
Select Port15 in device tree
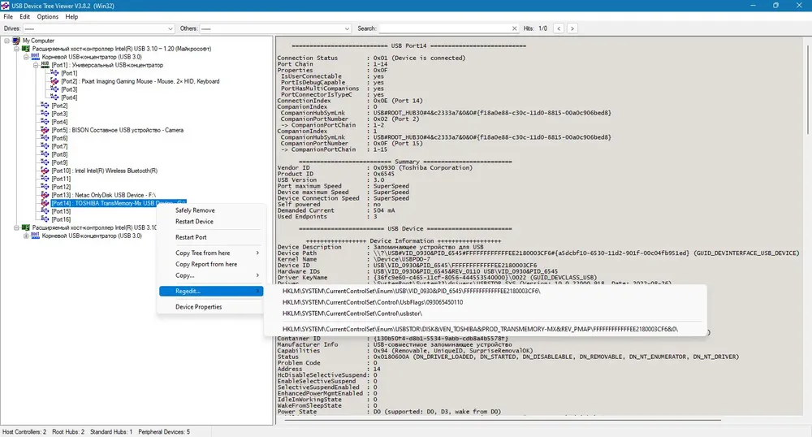pyautogui.click(x=61, y=211)
